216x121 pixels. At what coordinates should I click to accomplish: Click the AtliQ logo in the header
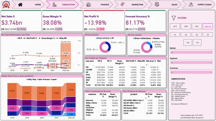[x=6, y=5]
